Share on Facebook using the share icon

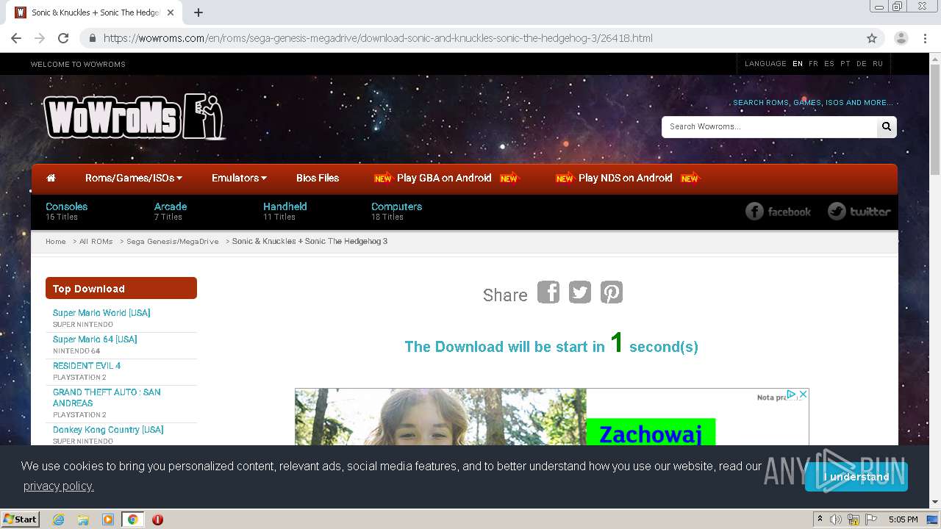[548, 292]
